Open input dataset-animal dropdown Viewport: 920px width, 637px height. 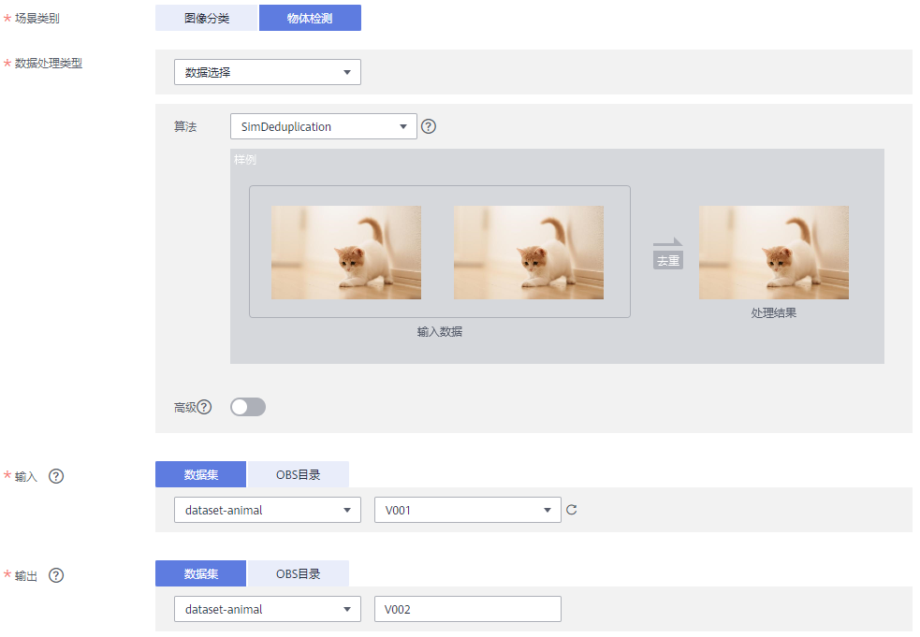point(267,510)
